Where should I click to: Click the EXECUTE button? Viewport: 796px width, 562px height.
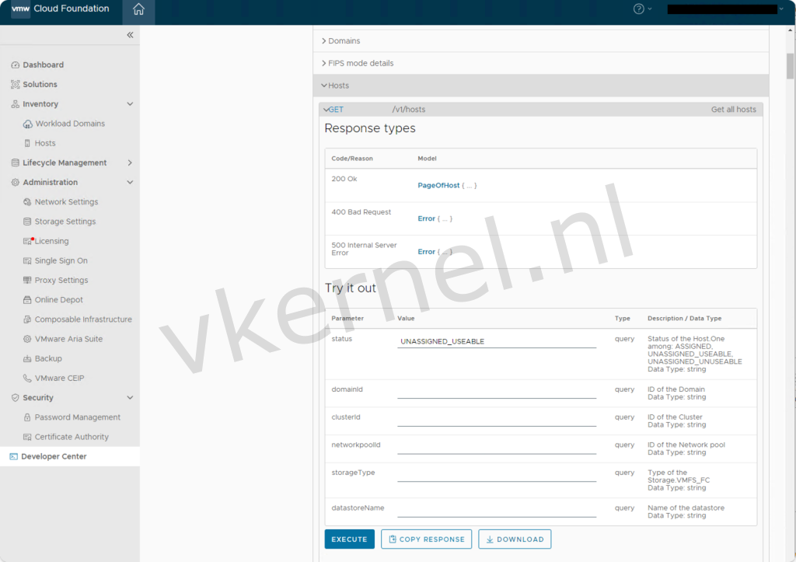[x=349, y=539]
